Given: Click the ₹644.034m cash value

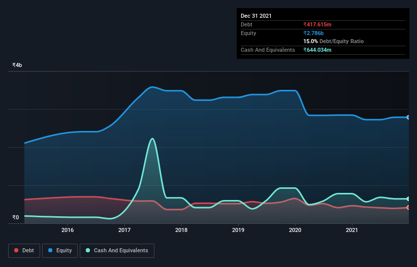Looking at the screenshot, I should point(317,50).
